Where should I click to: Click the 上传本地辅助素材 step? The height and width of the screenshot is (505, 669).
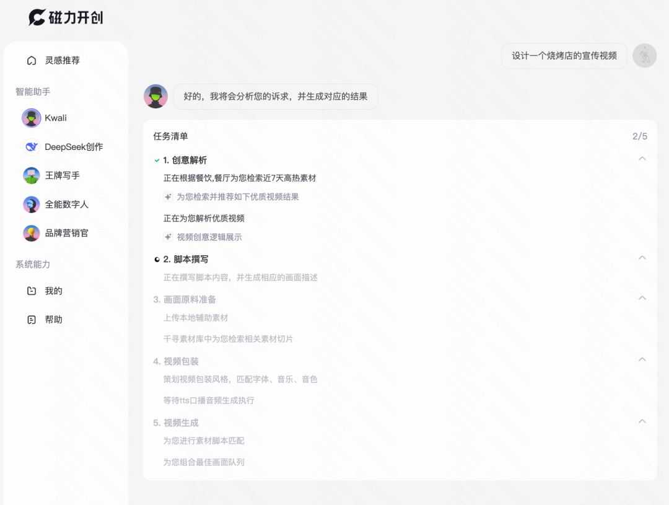(196, 318)
